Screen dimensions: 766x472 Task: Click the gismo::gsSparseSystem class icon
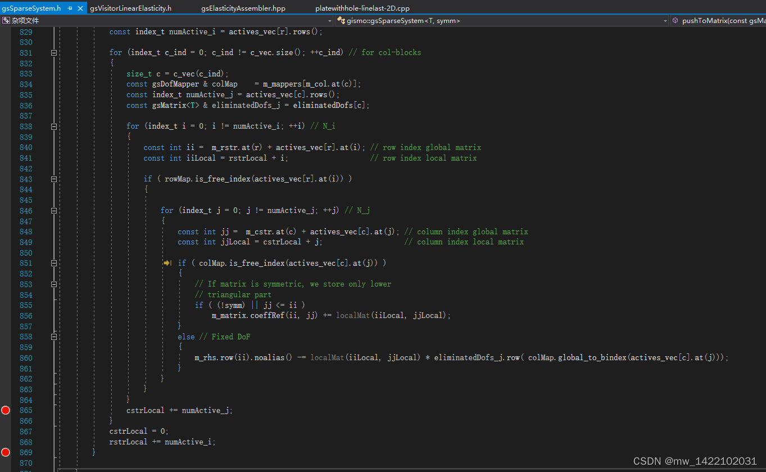tap(341, 21)
